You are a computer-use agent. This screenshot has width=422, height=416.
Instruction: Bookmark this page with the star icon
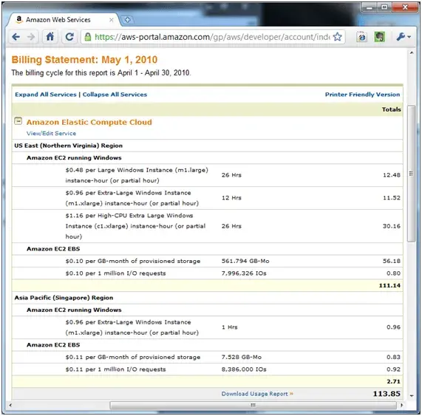(x=337, y=37)
